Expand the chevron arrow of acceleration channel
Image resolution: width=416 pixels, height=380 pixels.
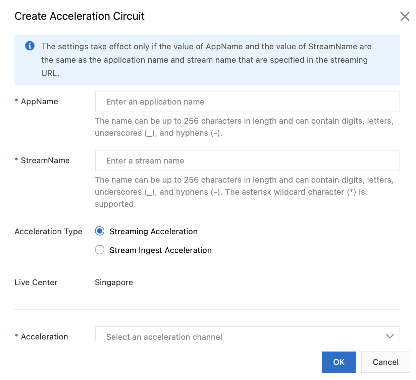pos(389,336)
